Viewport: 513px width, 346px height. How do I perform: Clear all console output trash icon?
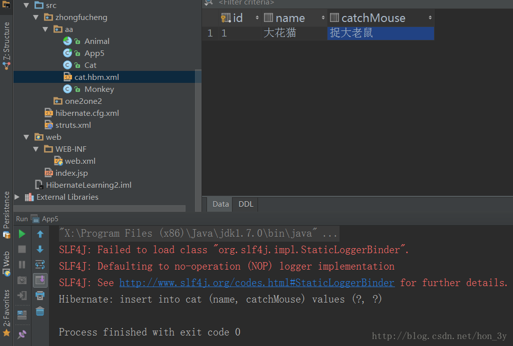point(40,311)
